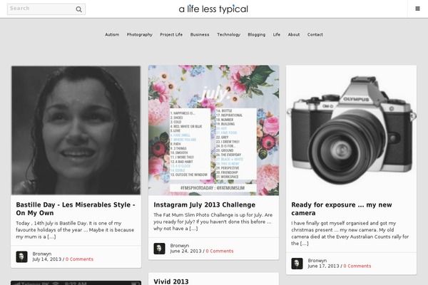Open the July photo challenge floral thumbnail

click(x=213, y=130)
